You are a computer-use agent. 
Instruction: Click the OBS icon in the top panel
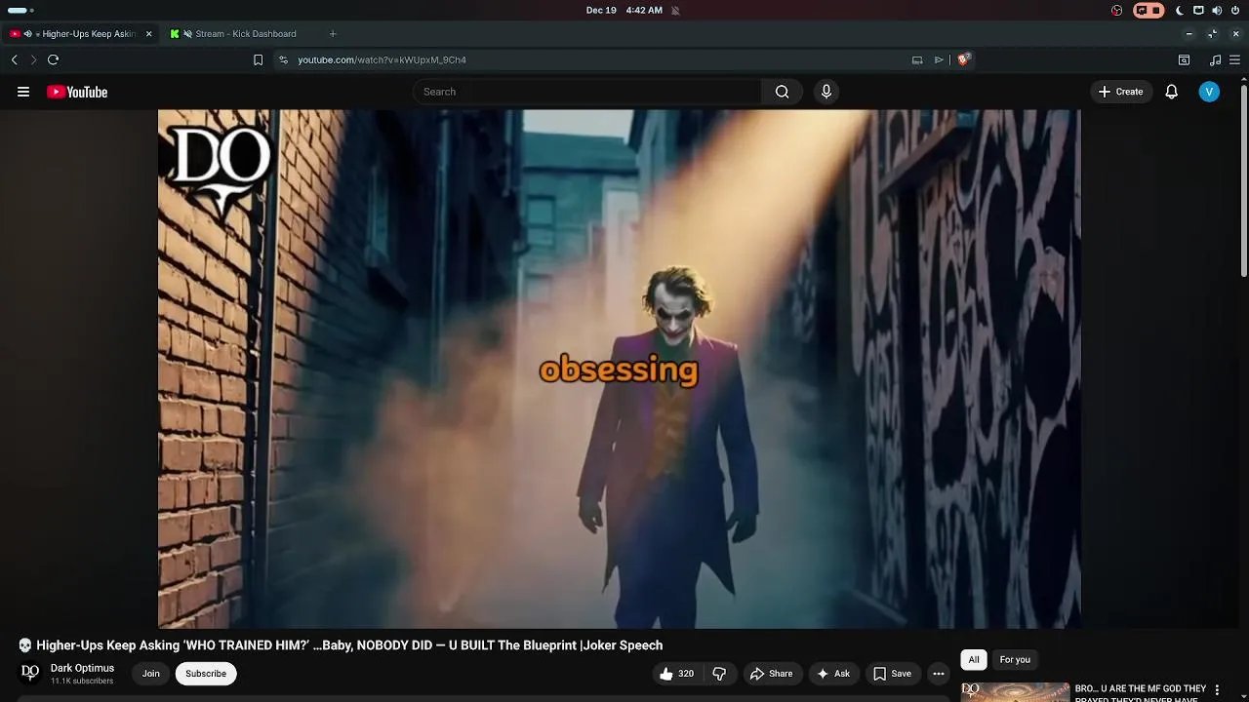pyautogui.click(x=1117, y=11)
